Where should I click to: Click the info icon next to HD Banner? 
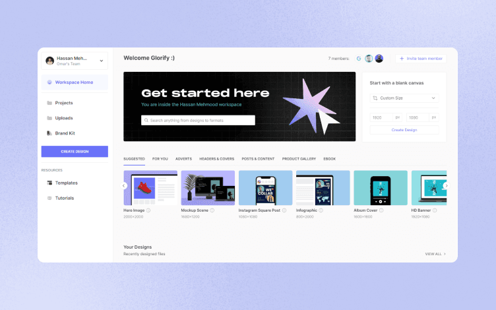[x=435, y=210]
